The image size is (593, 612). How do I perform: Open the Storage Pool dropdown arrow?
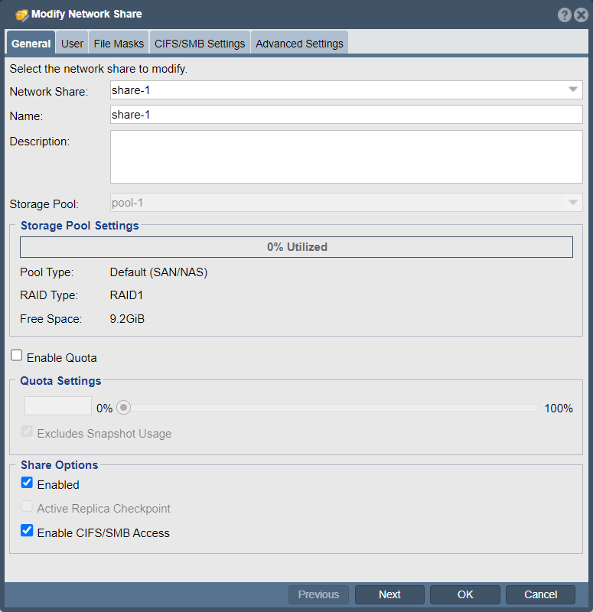click(x=572, y=203)
